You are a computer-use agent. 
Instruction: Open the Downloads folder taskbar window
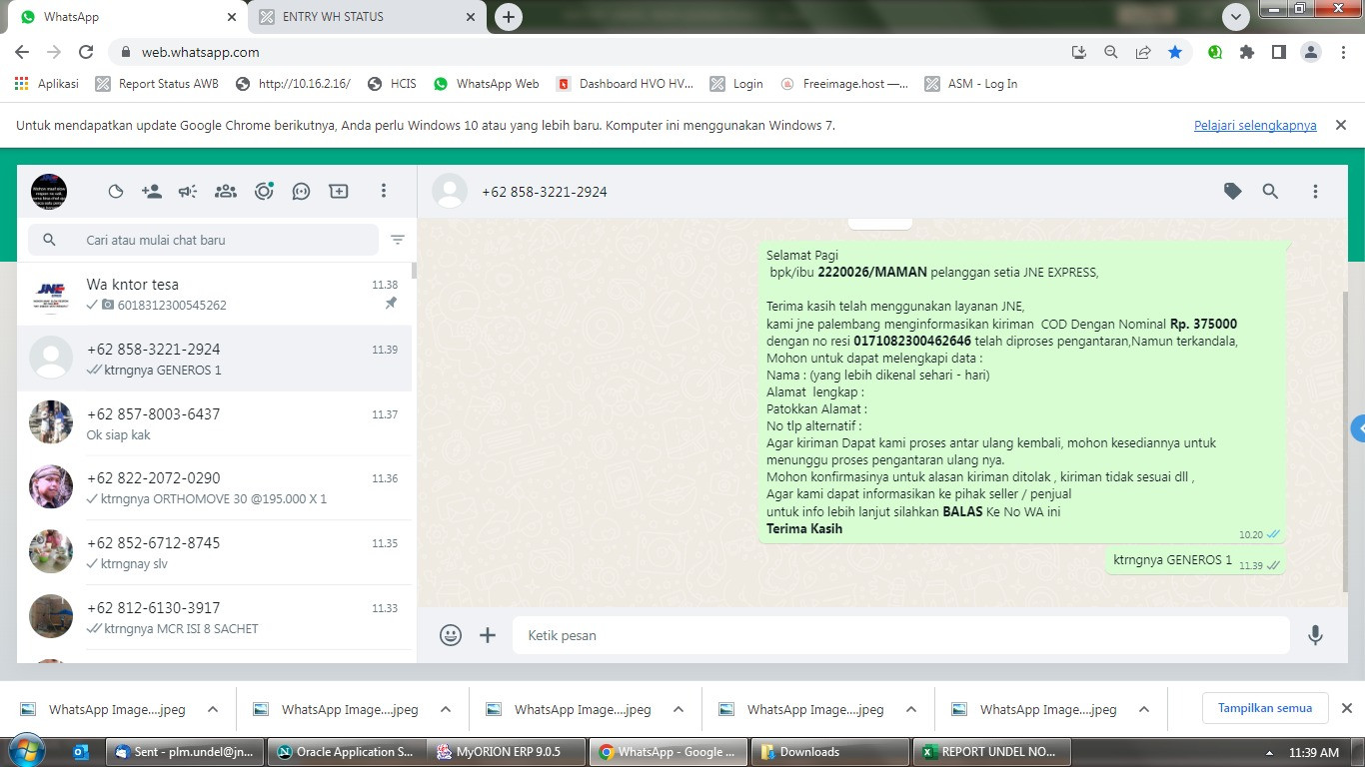pyautogui.click(x=829, y=752)
